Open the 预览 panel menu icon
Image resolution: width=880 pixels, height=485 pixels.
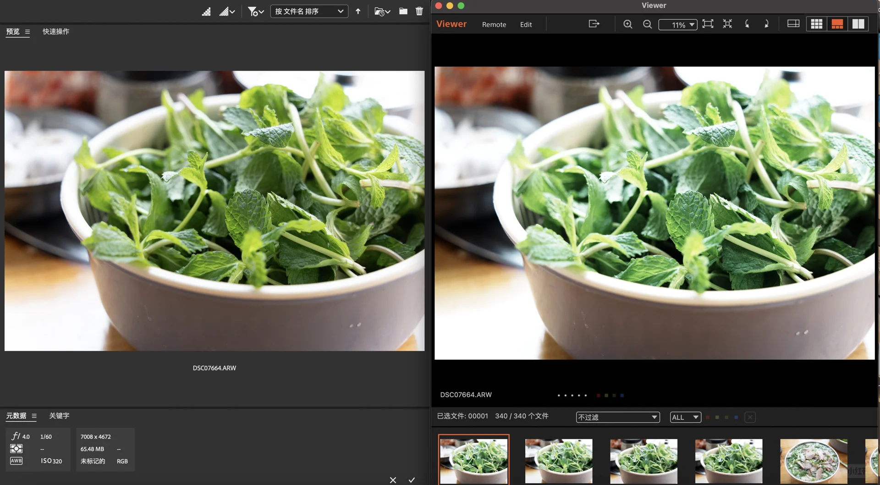pyautogui.click(x=27, y=32)
